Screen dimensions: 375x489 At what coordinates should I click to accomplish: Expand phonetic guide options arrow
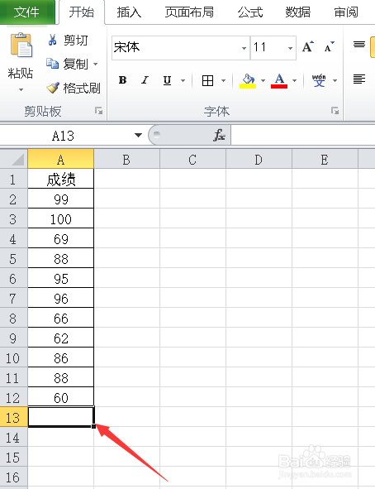click(x=335, y=80)
